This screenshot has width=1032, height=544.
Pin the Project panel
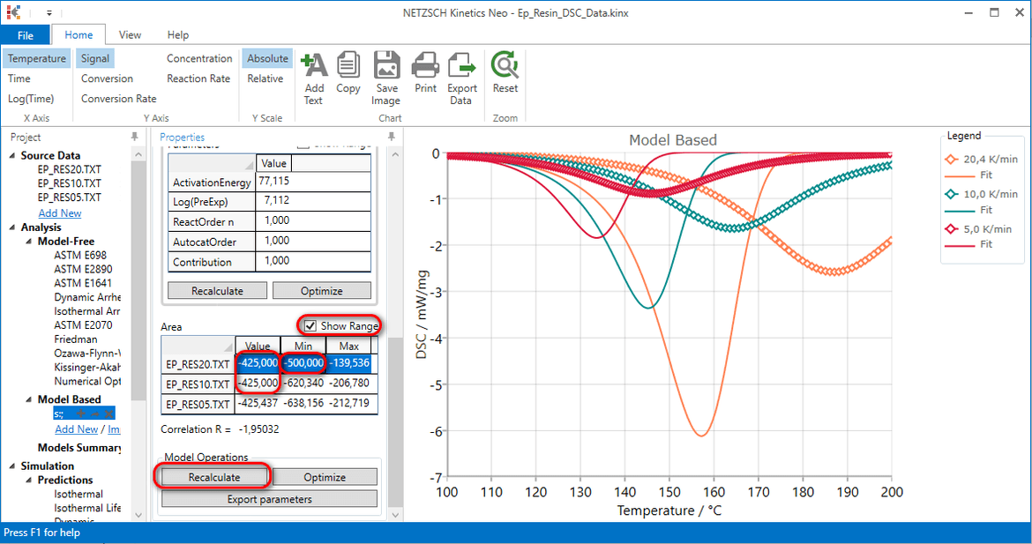click(x=134, y=137)
